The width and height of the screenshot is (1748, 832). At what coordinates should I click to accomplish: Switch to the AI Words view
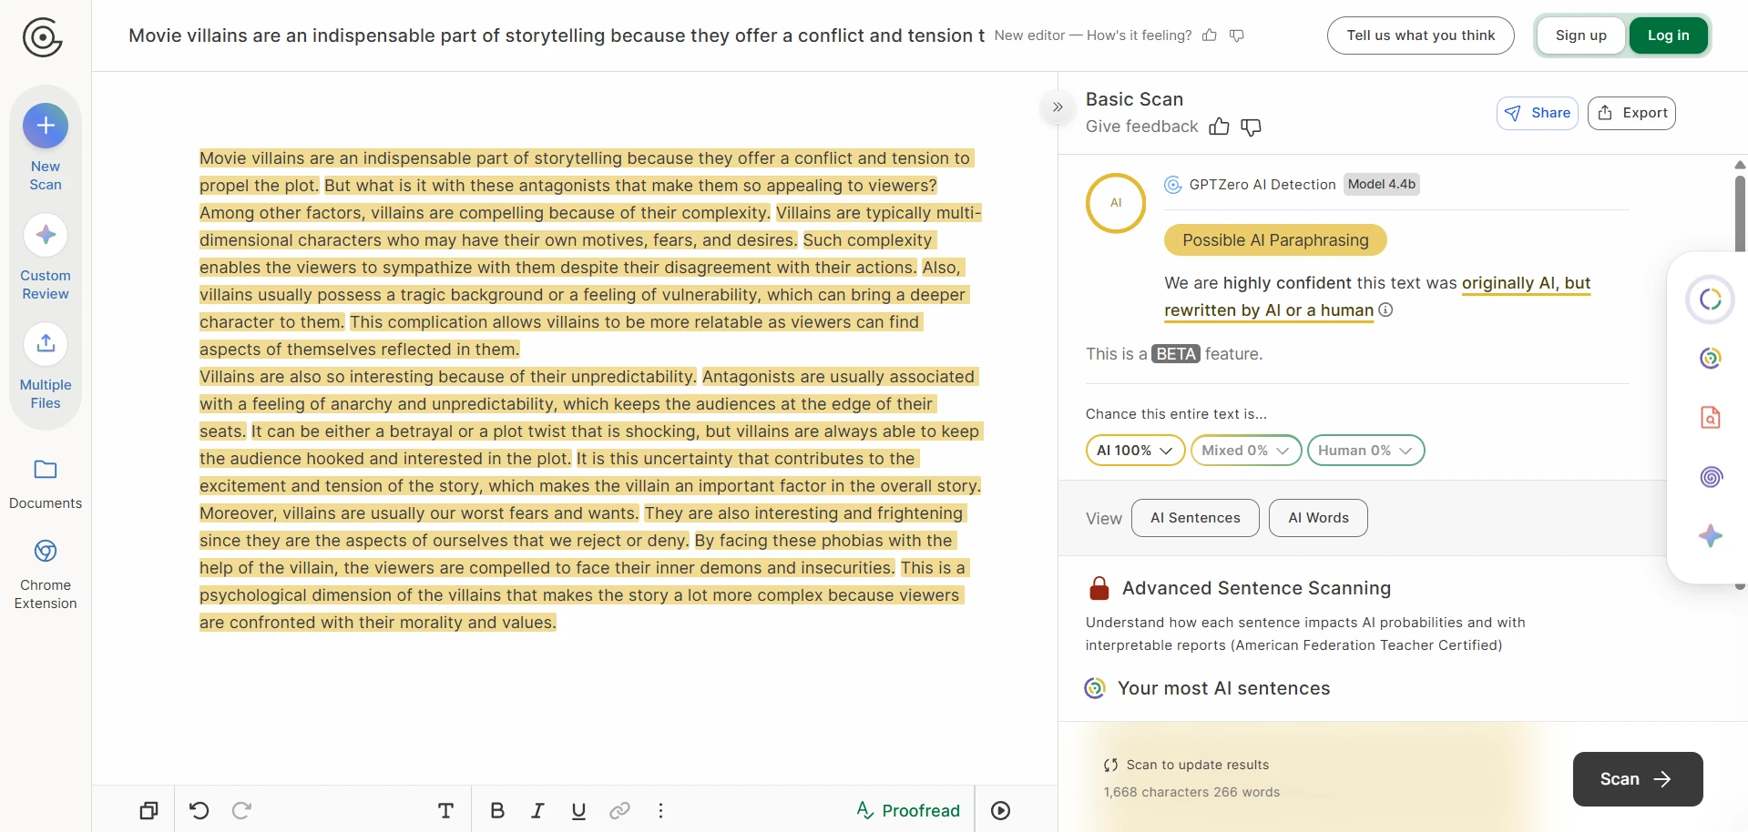(x=1317, y=518)
